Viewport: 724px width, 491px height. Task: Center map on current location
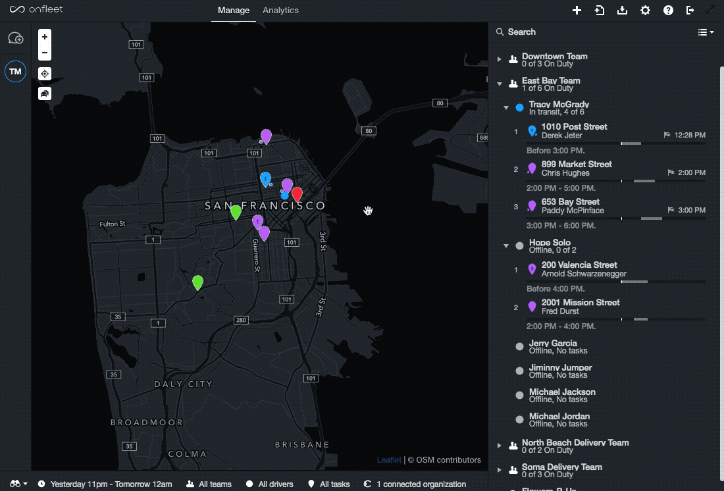coord(45,74)
